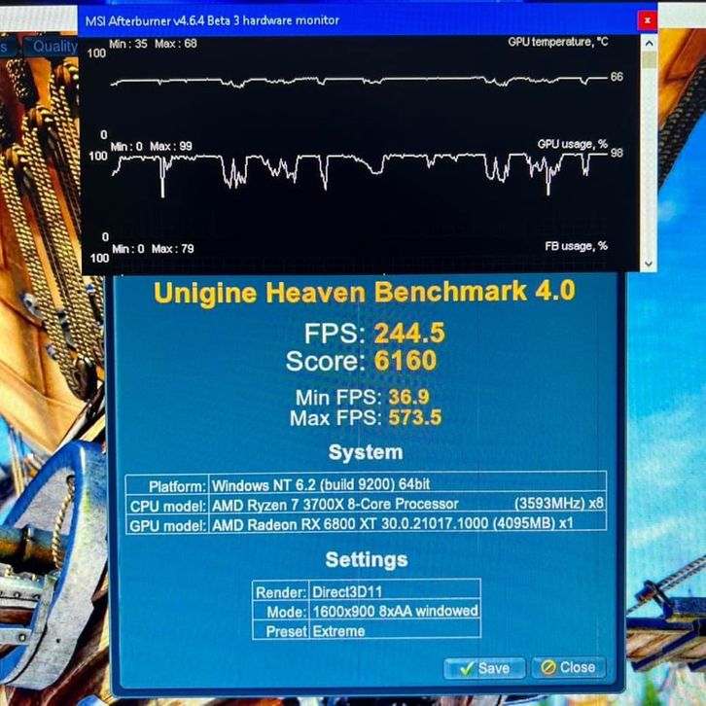The width and height of the screenshot is (706, 706).
Task: Click the MSI Afterburner hardware monitor title bar
Action: click(292, 19)
